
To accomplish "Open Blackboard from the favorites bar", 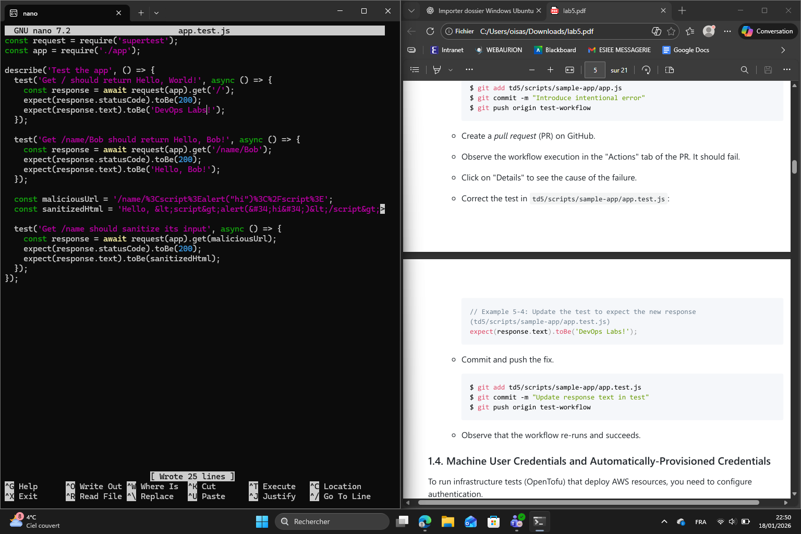I will 555,50.
